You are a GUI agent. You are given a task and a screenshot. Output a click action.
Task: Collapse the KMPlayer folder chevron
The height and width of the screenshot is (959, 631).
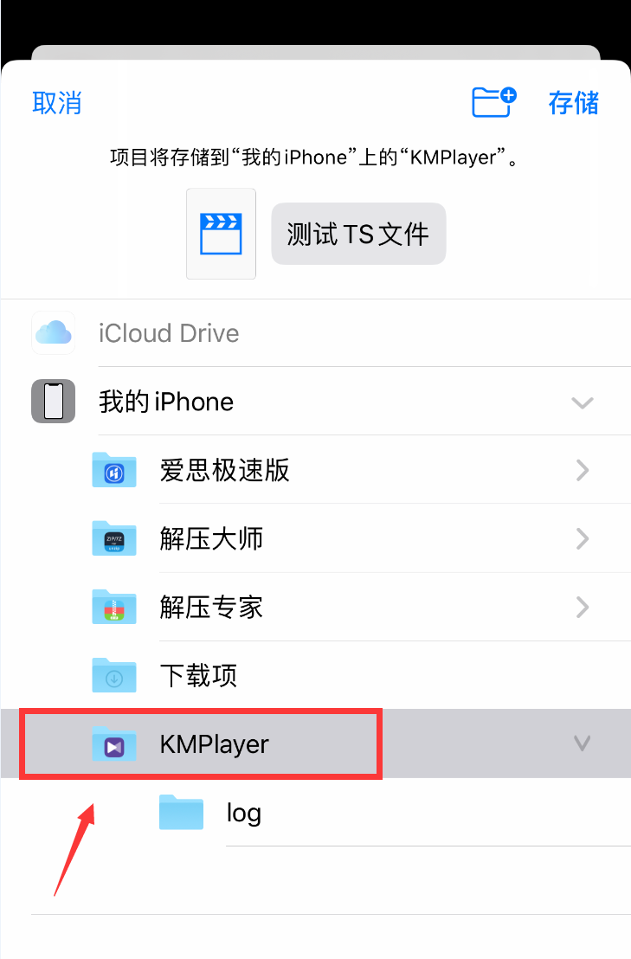pyautogui.click(x=582, y=743)
